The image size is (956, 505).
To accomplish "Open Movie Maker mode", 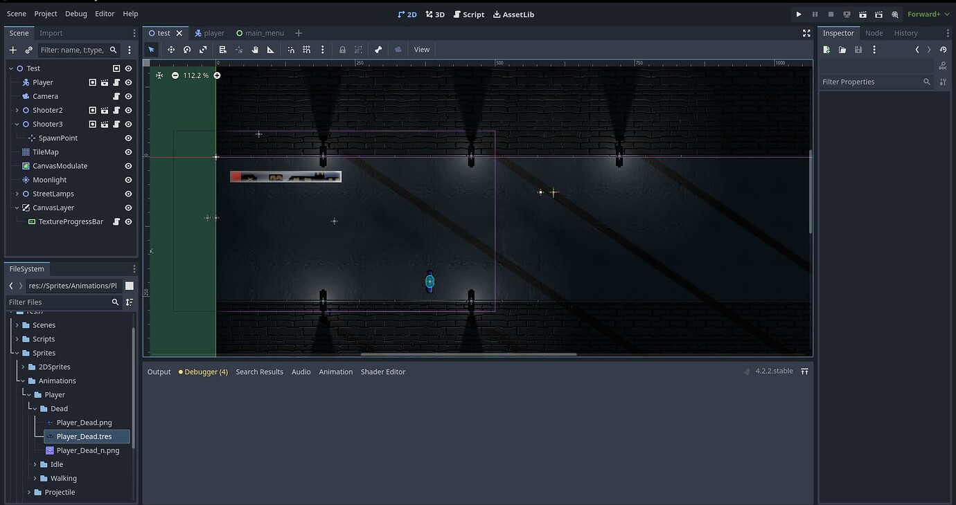I will 896,14.
